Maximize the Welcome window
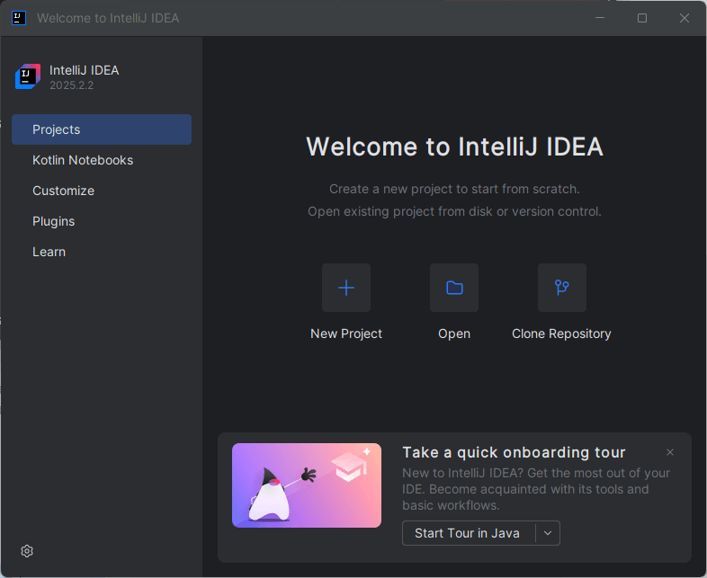 (x=642, y=18)
